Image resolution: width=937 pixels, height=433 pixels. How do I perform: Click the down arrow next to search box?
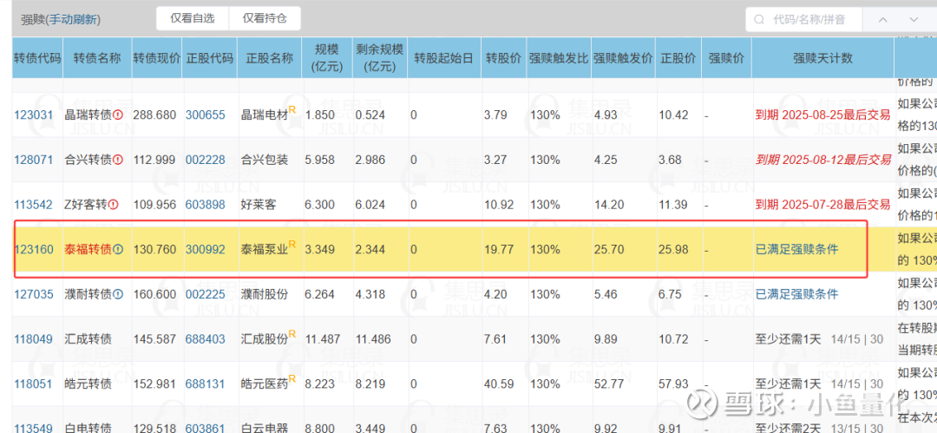pyautogui.click(x=914, y=19)
